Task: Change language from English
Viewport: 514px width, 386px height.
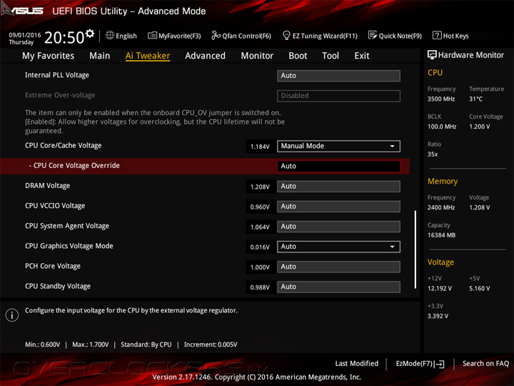Action: [x=121, y=36]
